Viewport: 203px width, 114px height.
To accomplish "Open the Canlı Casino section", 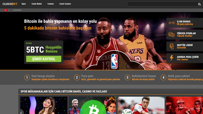I will [x=65, y=4].
